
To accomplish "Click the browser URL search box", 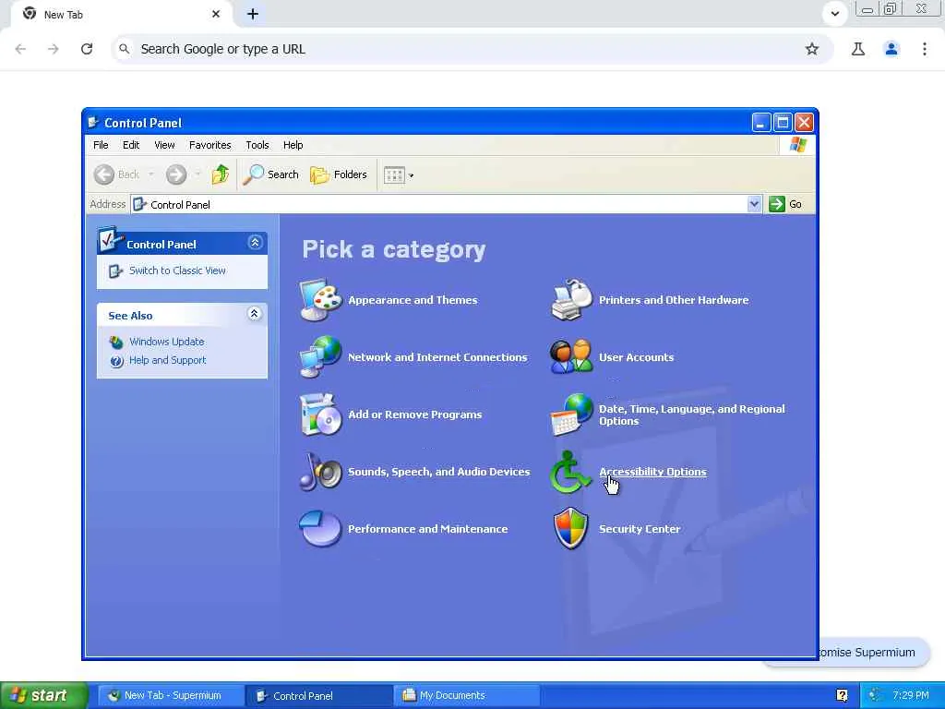I will point(472,49).
